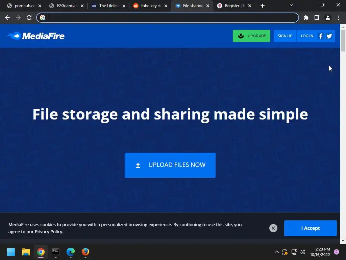Launch Firefox from the taskbar
Viewport: 346px width, 260px height.
(x=85, y=252)
